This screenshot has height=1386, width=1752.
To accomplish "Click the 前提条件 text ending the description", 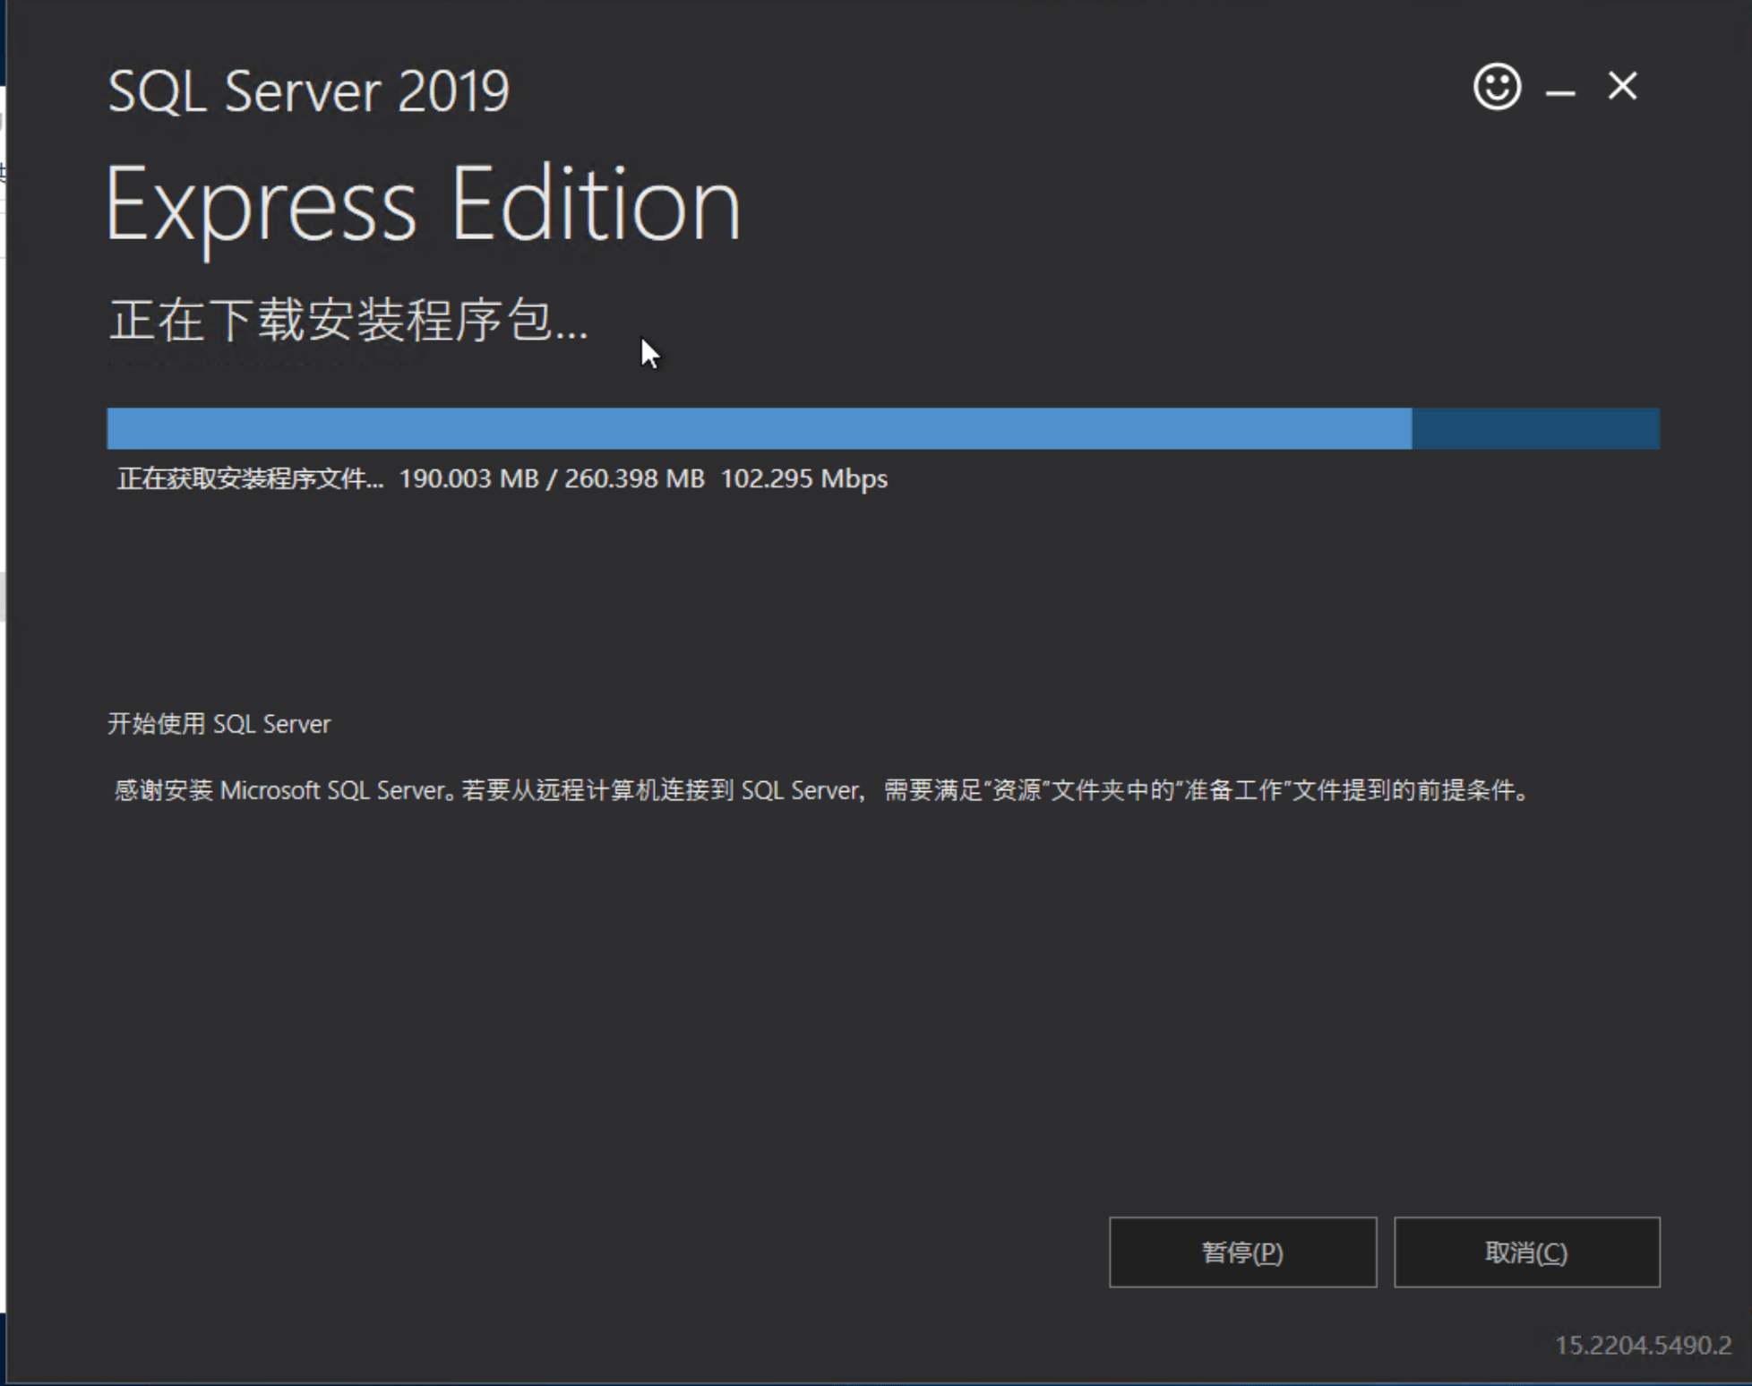I will point(1466,790).
